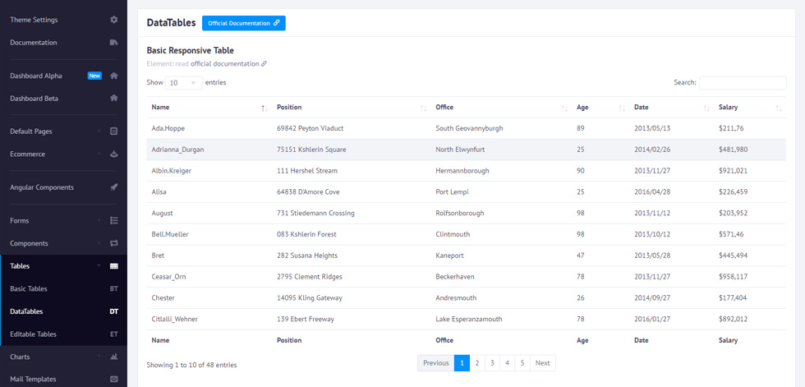The width and height of the screenshot is (805, 387).
Task: Sort by Position using its sort arrows
Action: point(423,108)
